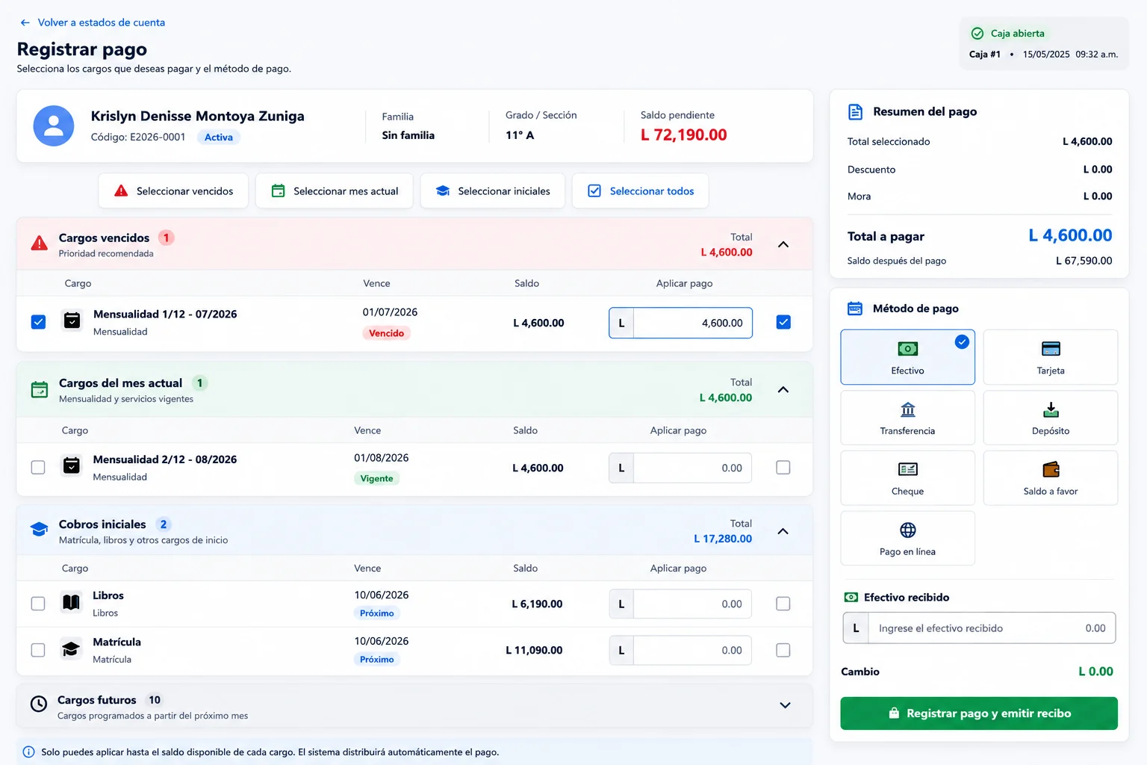Click the calendar icon beside Mensualidad 2/12
Screen dimensions: 1147x765
point(72,466)
